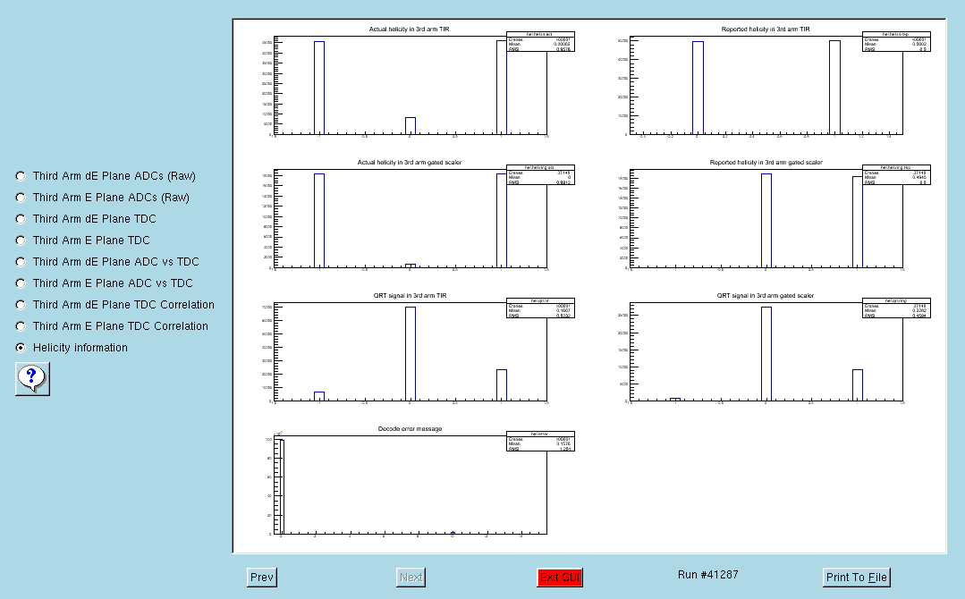Image resolution: width=965 pixels, height=599 pixels.
Task: Click the red Exit GUI button
Action: [560, 578]
